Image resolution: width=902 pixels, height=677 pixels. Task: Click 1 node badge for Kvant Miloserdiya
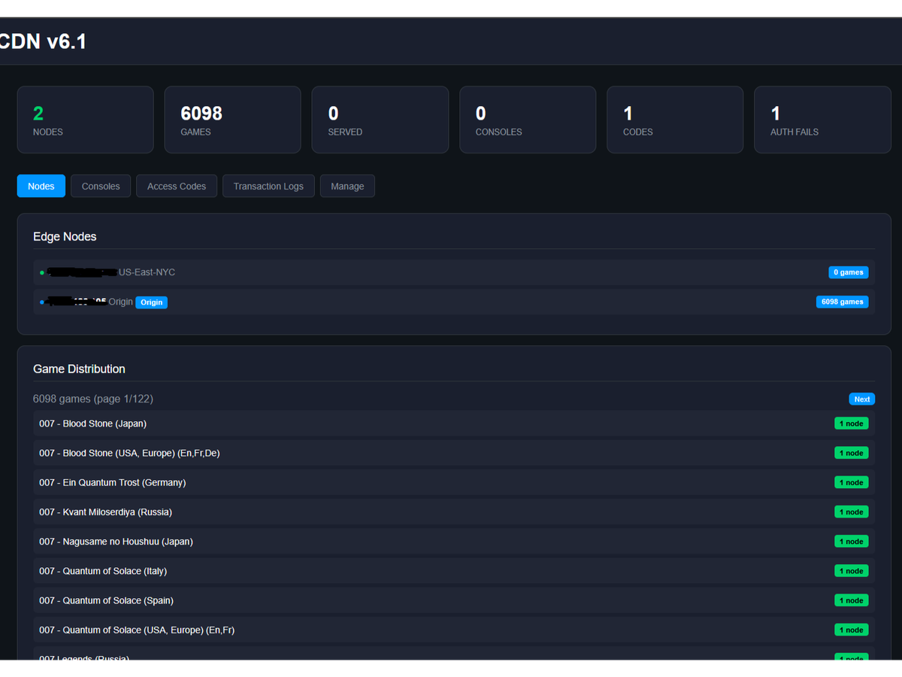851,512
